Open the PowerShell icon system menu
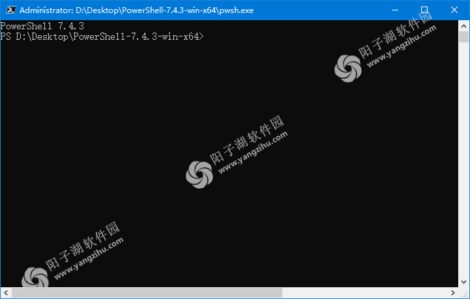Screen dimensions: 470x299 click(11, 10)
